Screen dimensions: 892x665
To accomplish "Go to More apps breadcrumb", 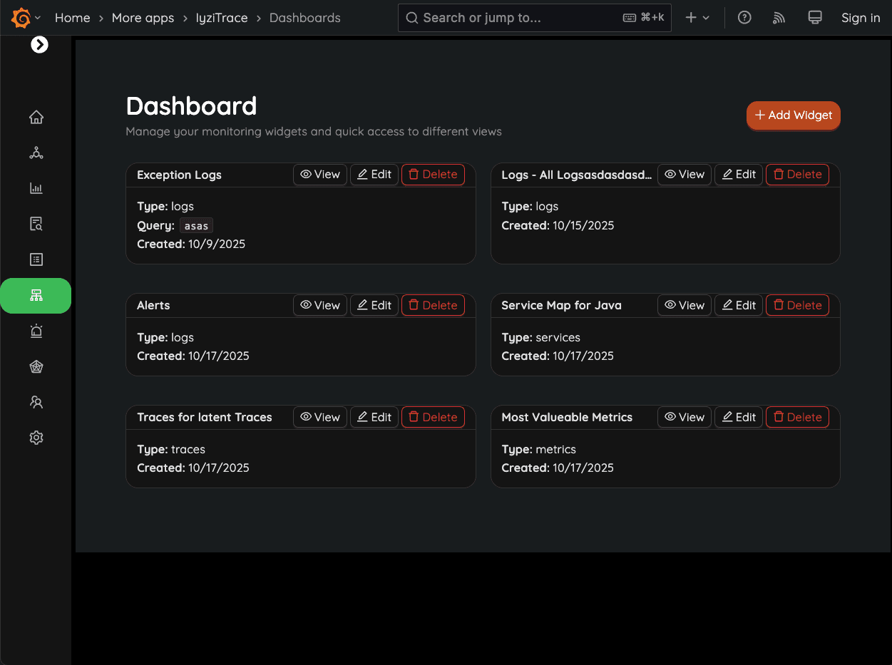I will point(143,17).
